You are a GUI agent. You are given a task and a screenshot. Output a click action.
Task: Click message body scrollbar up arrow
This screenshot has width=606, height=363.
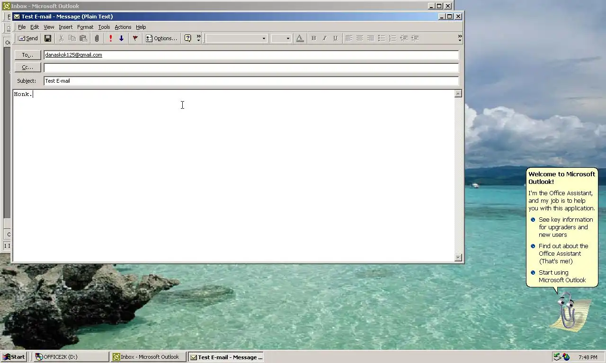tap(458, 94)
